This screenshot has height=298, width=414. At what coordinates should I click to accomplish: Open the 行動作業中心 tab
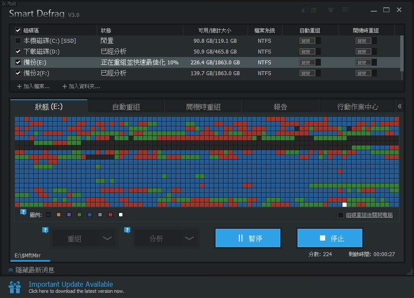click(357, 107)
